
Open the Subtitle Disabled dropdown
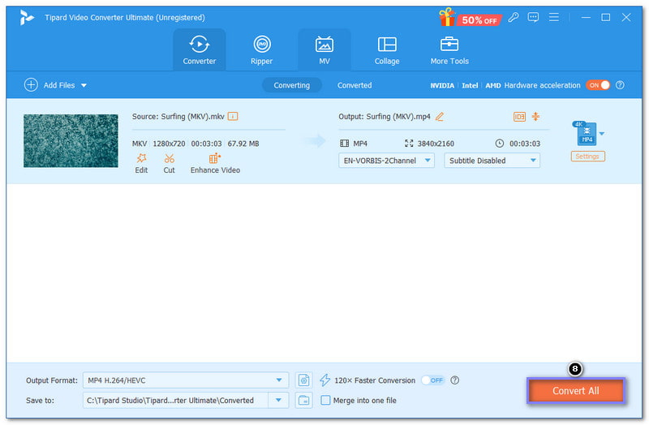click(x=492, y=160)
